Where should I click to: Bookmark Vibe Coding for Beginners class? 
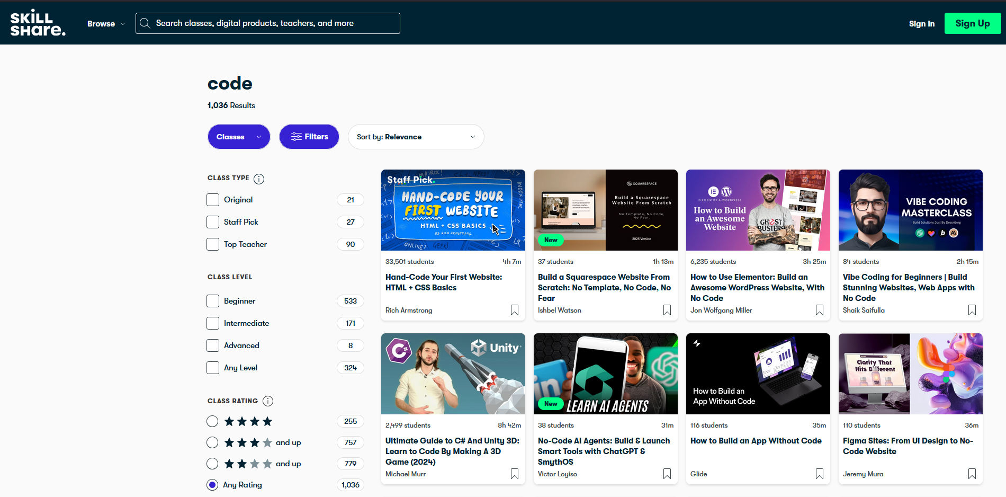tap(972, 310)
